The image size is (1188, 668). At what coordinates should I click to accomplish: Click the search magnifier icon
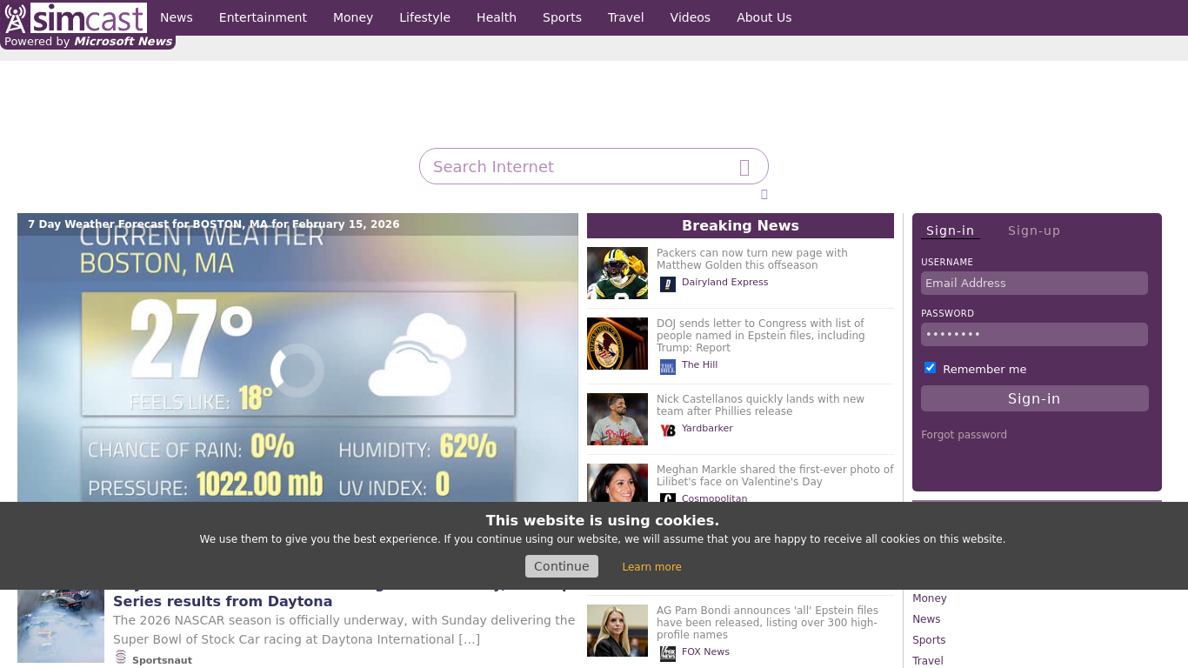[x=744, y=167]
